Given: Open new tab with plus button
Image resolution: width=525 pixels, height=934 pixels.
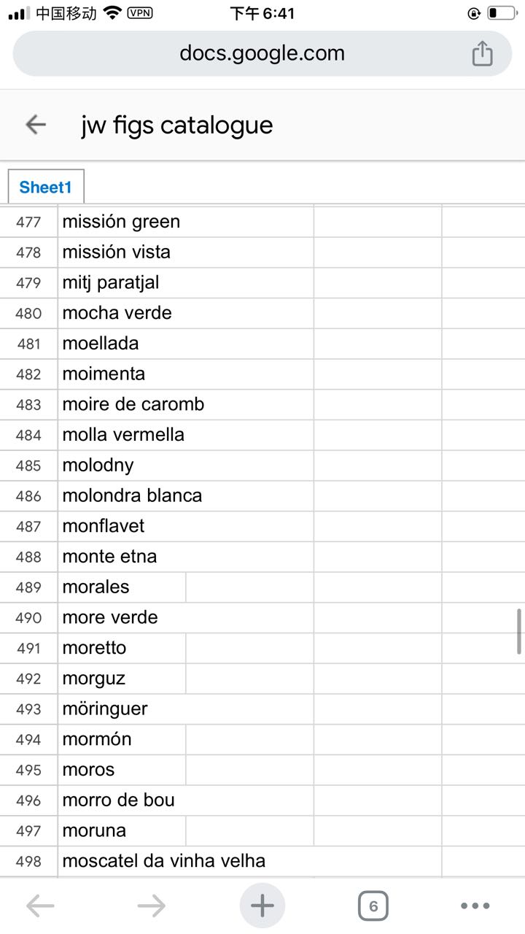Looking at the screenshot, I should tap(262, 906).
